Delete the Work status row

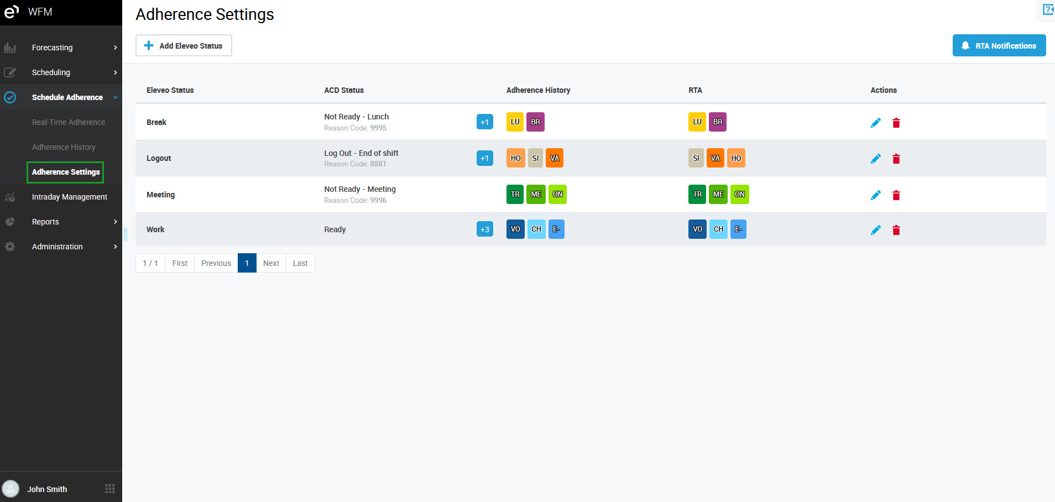pos(896,230)
